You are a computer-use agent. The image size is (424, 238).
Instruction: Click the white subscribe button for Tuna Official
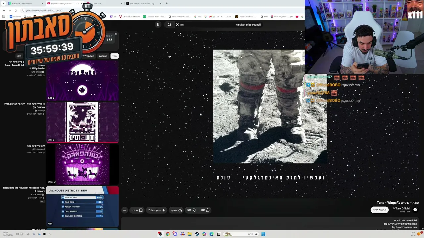tap(380, 210)
